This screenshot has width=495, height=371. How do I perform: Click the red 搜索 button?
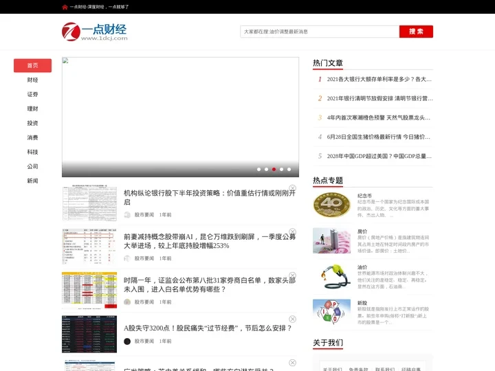click(416, 32)
